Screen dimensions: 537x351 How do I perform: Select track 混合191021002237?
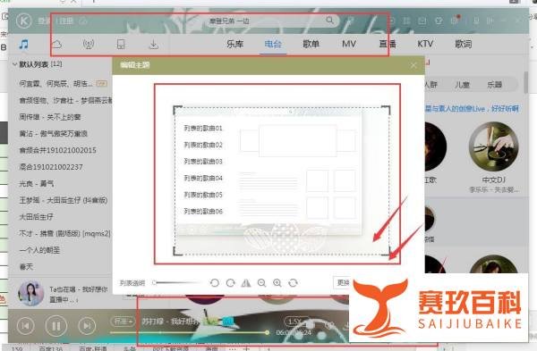tap(51, 167)
